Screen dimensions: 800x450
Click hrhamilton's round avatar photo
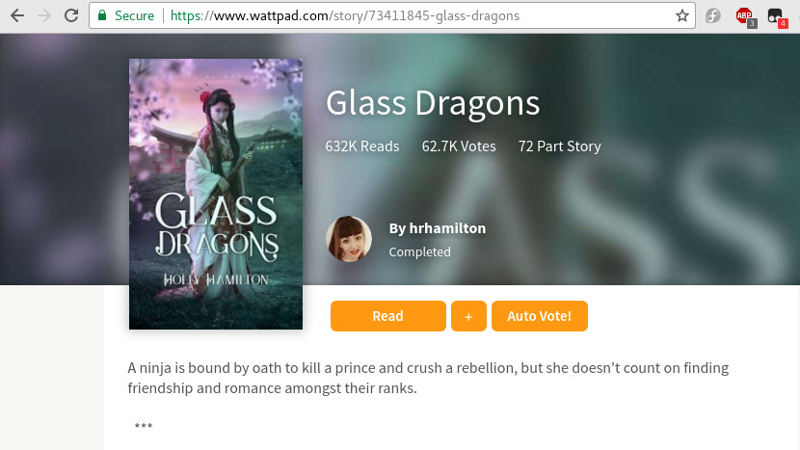pos(349,239)
